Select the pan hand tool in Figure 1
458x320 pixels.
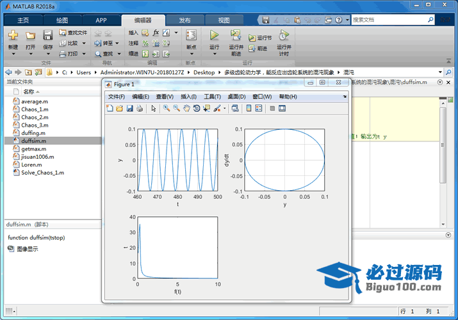pyautogui.click(x=186, y=109)
